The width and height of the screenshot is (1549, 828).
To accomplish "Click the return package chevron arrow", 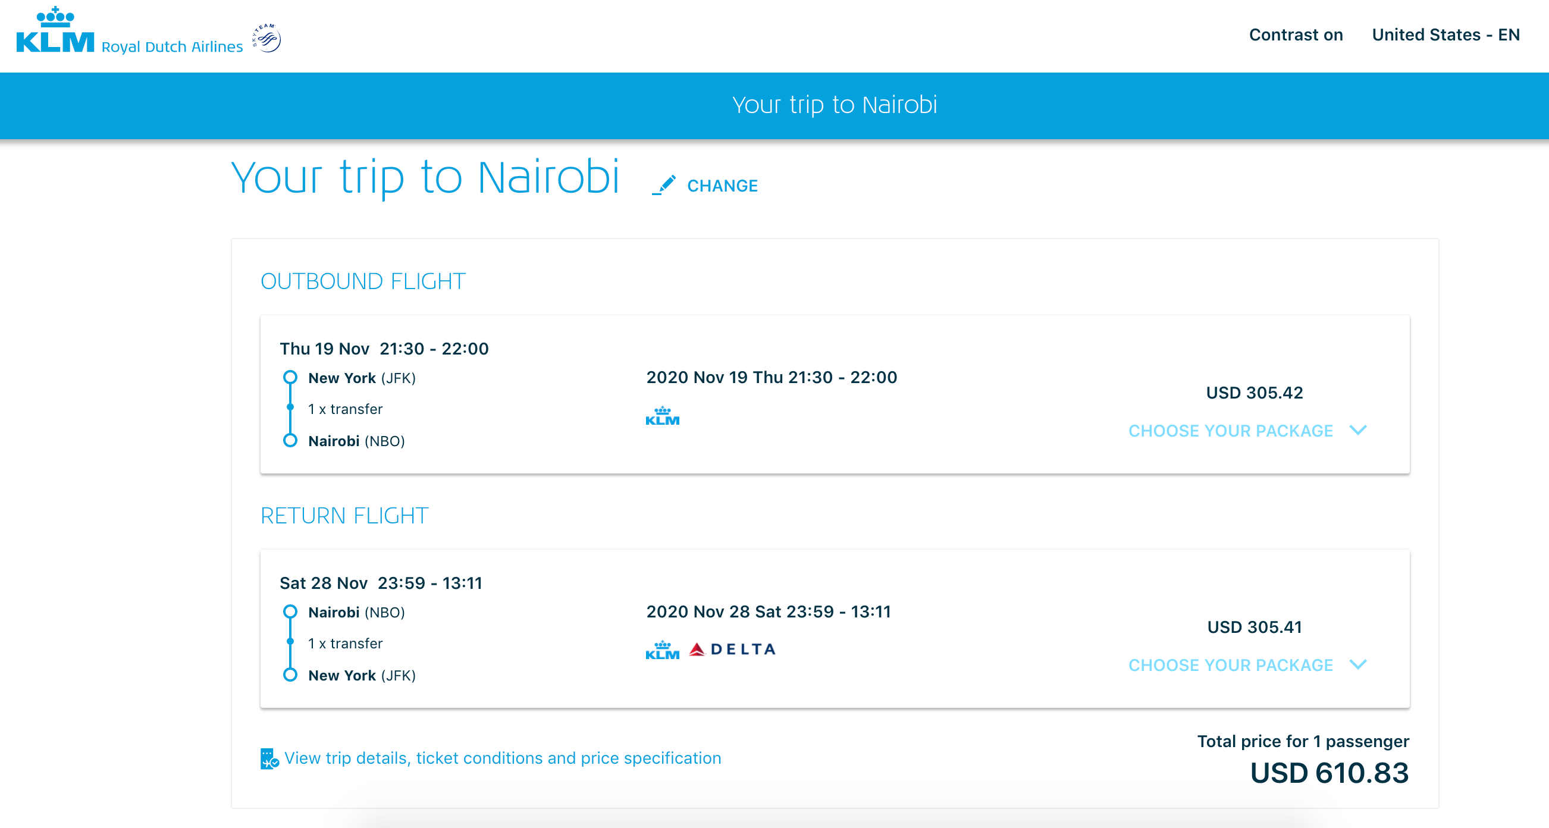I will pos(1358,664).
